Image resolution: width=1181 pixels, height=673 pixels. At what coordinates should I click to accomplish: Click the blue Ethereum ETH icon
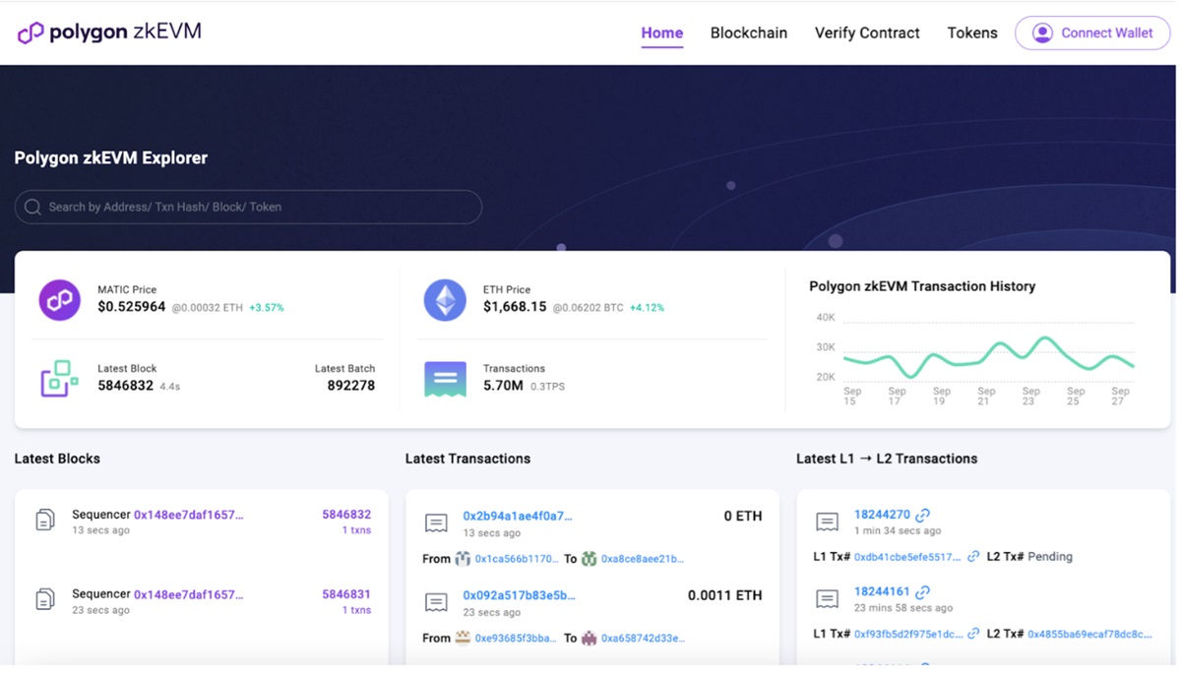click(445, 299)
